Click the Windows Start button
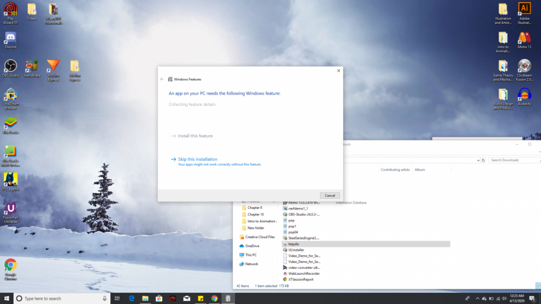Screen dimensions: 541x304 (6, 298)
